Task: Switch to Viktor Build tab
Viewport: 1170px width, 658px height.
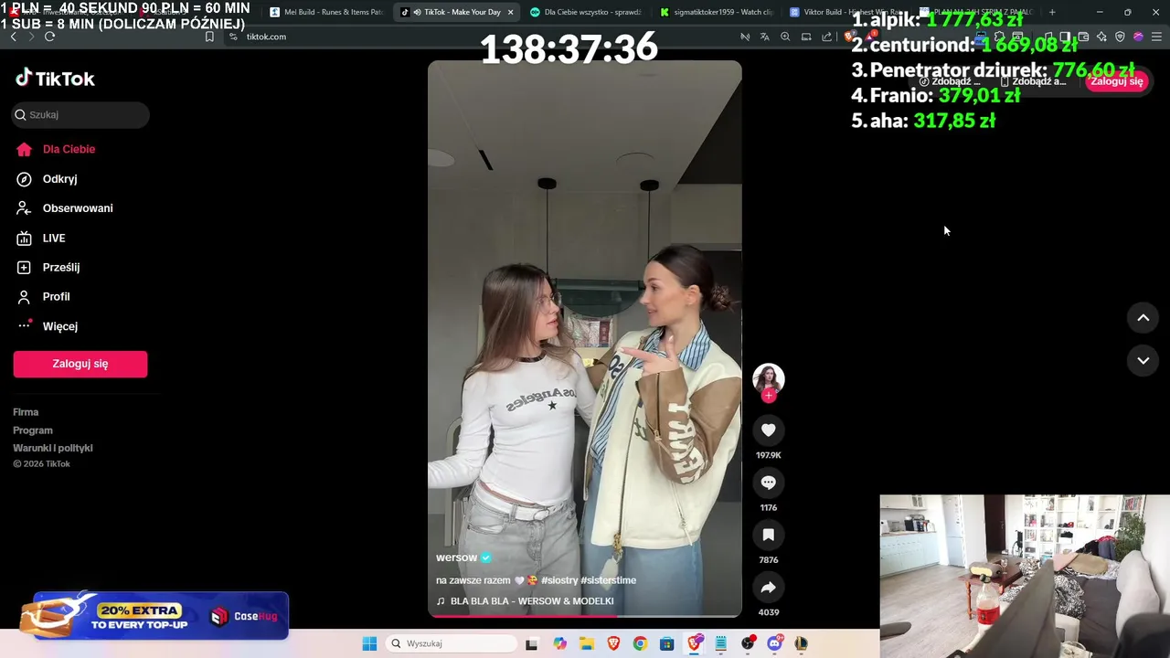Action: (x=847, y=12)
